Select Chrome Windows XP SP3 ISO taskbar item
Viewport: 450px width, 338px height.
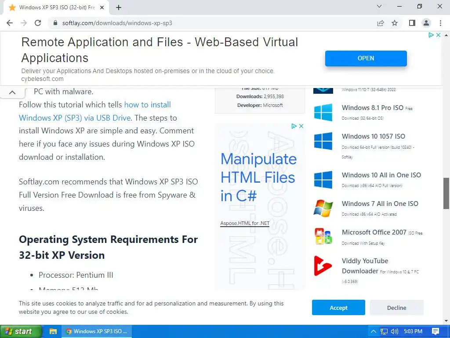tap(96, 331)
